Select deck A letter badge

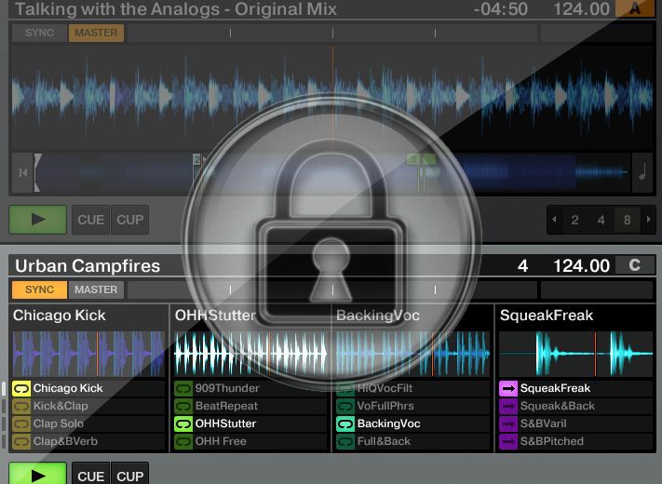[635, 8]
